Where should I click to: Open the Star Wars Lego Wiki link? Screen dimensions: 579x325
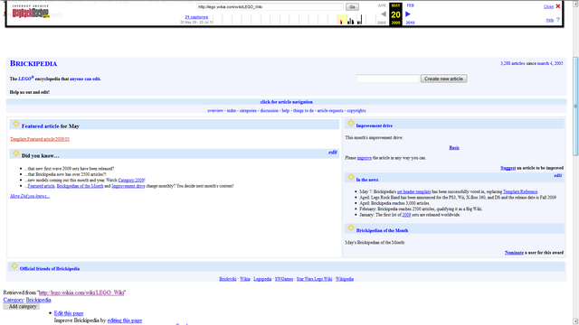click(314, 279)
